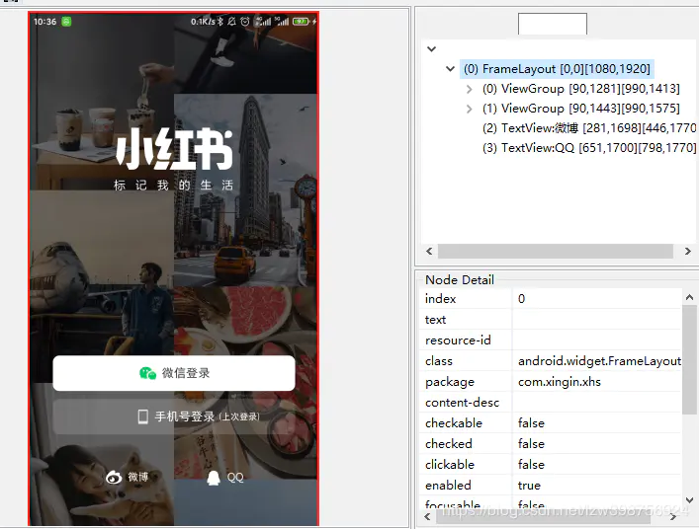699x529 pixels.
Task: Click the index value 0
Action: (522, 299)
